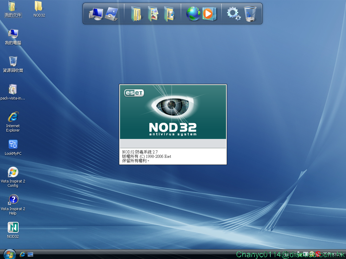Launch Internet Explorer from the taskbar quick launch
This screenshot has width=346, height=259.
pos(22,255)
